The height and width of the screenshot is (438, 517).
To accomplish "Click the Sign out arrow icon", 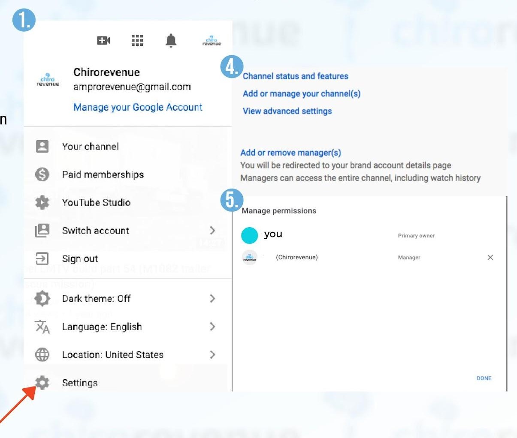I will click(x=42, y=258).
